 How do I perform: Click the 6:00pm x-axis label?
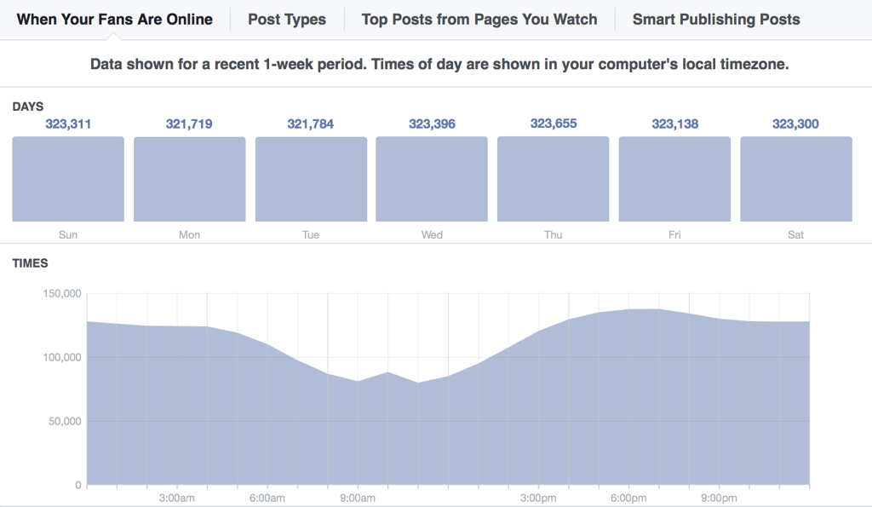tap(628, 498)
